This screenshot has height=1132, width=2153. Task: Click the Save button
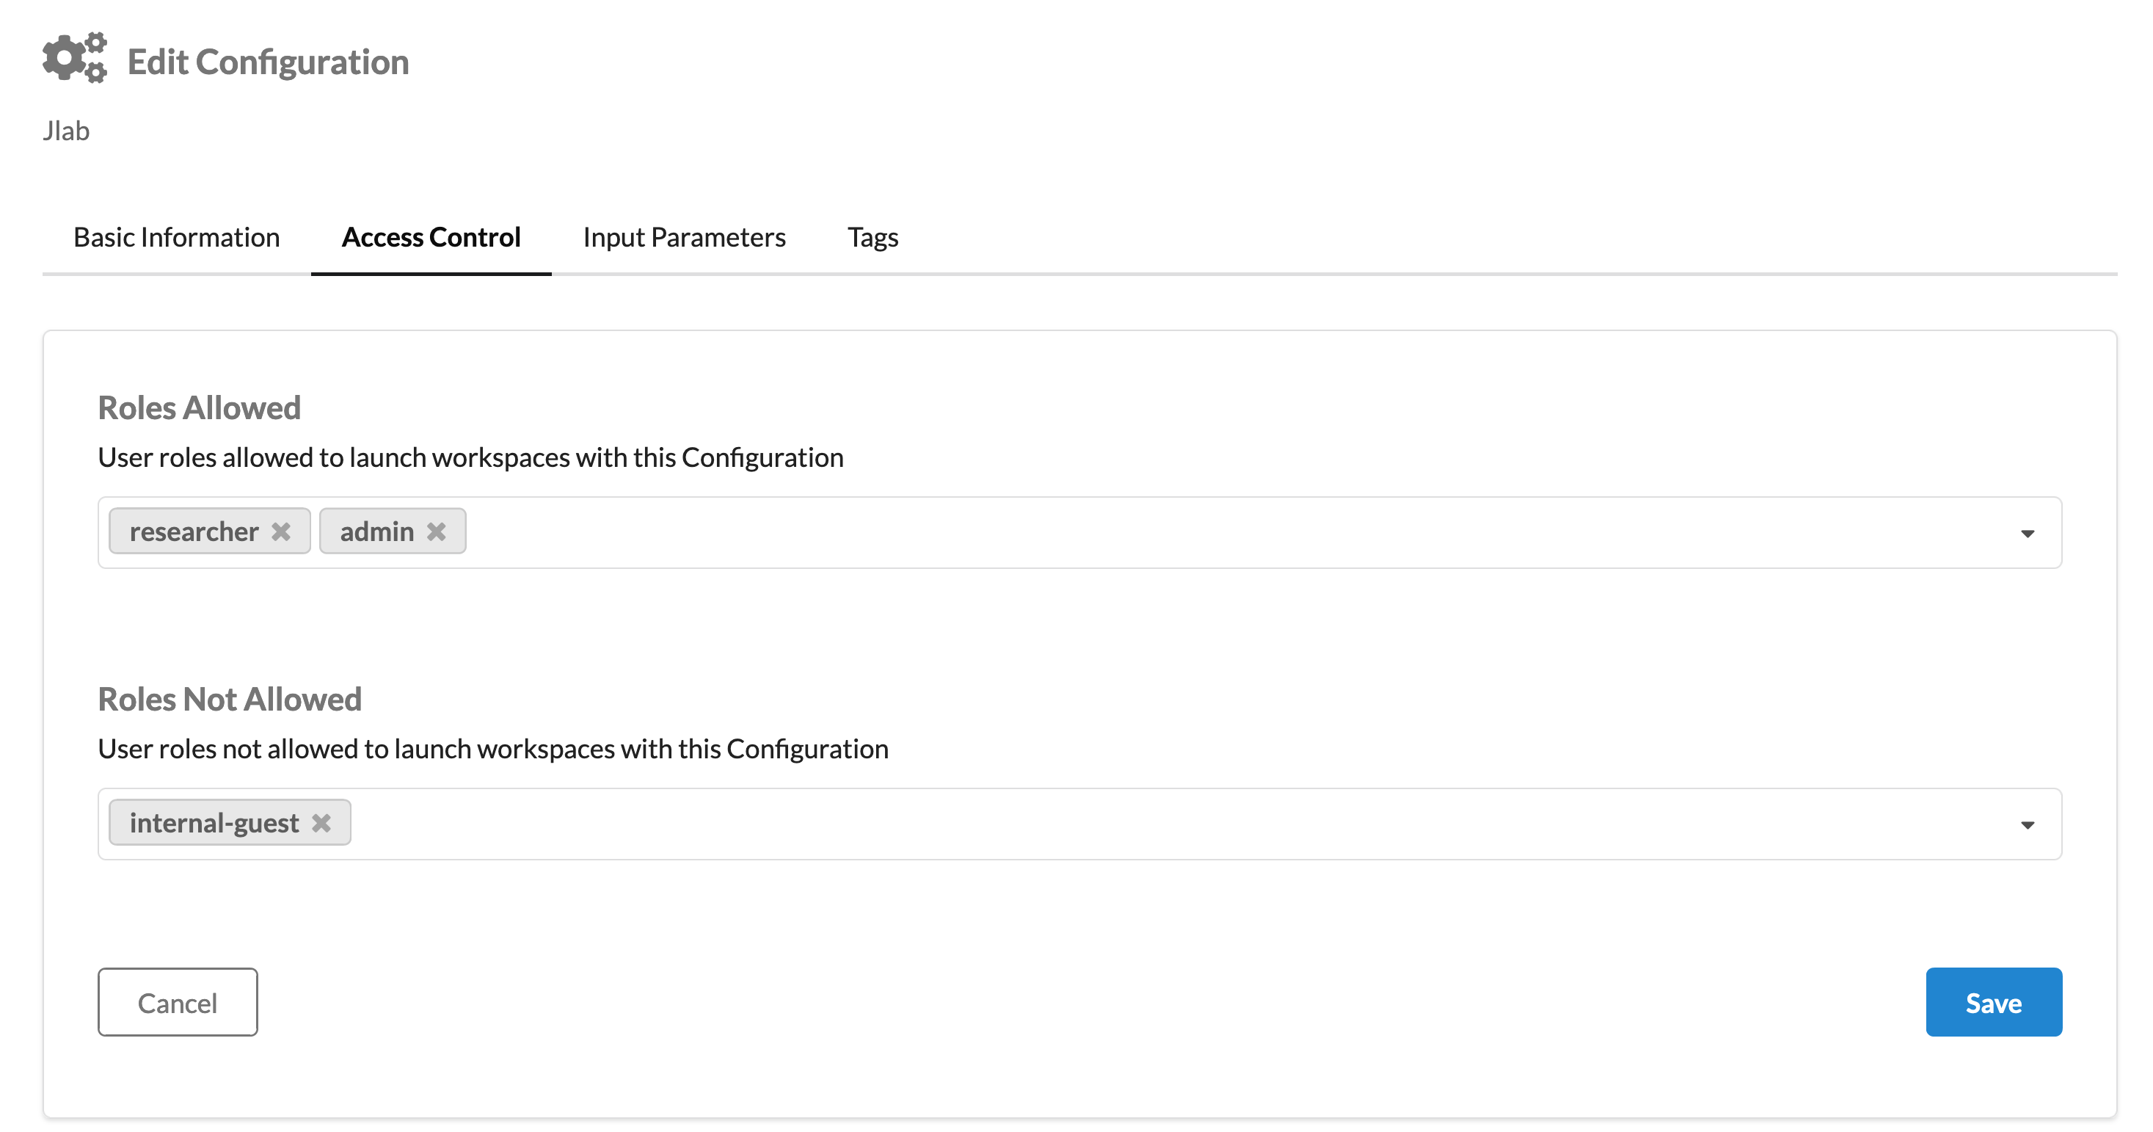(x=1993, y=1002)
